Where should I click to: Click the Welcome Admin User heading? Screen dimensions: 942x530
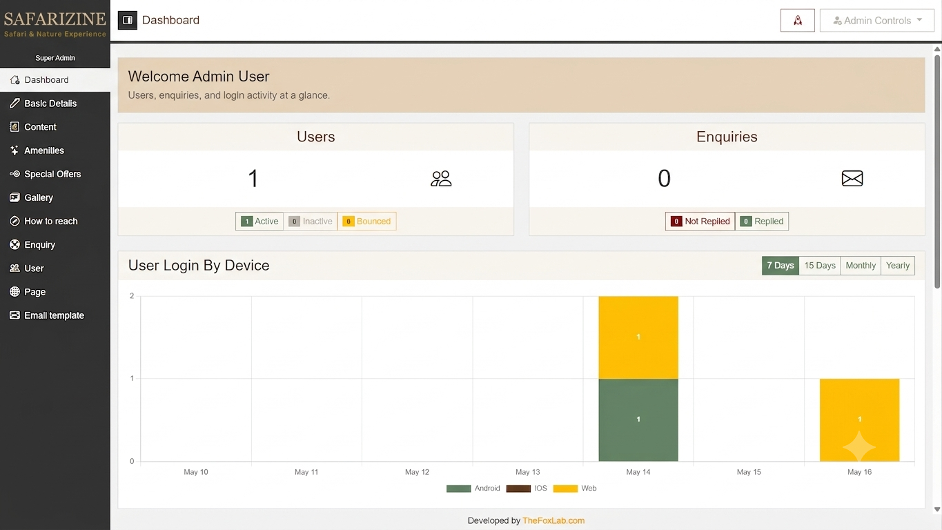tap(199, 77)
